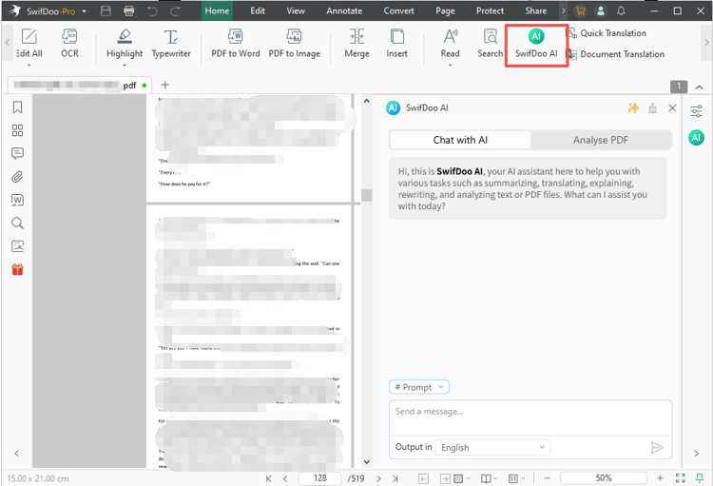Start the Read aloud tool
This screenshot has height=486, width=713.
[x=451, y=43]
